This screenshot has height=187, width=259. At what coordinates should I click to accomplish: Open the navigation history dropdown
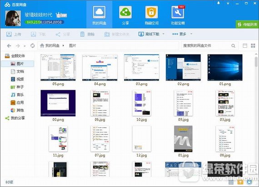point(25,46)
